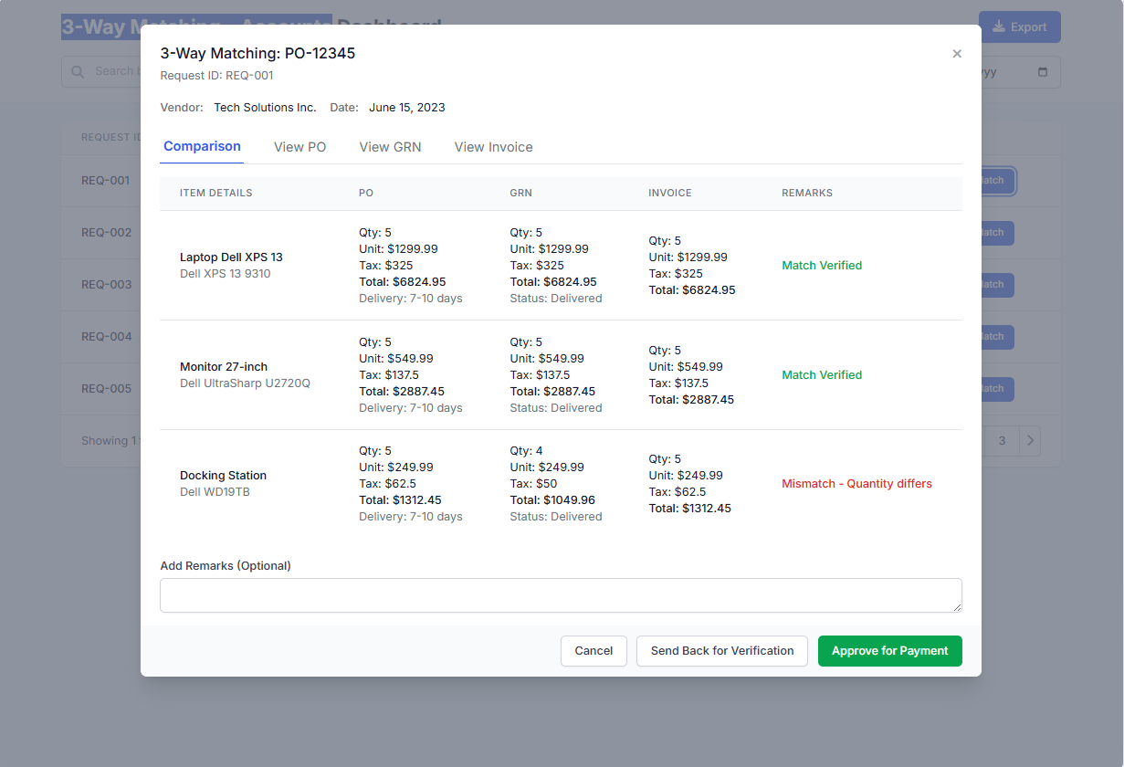
Task: Open the View PO tab
Action: (x=299, y=147)
